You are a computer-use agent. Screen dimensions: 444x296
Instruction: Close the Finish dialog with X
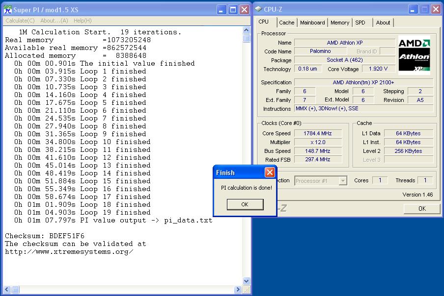[x=270, y=172]
